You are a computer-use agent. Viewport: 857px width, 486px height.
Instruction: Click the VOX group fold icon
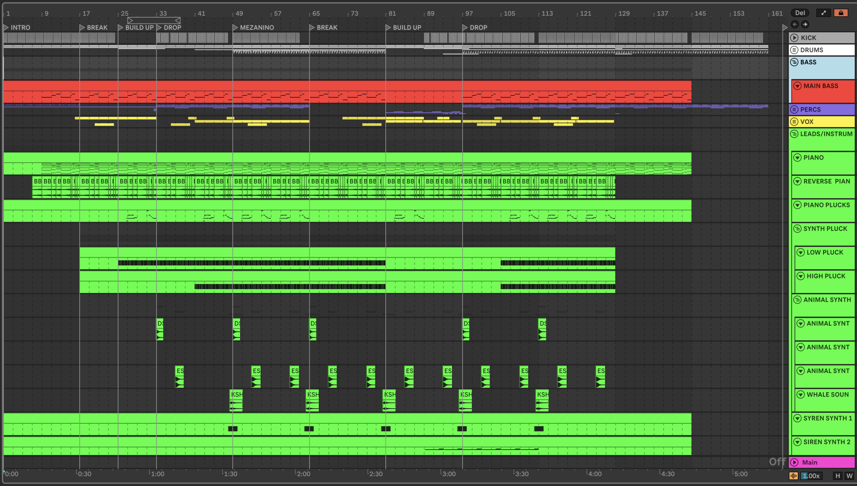(794, 121)
